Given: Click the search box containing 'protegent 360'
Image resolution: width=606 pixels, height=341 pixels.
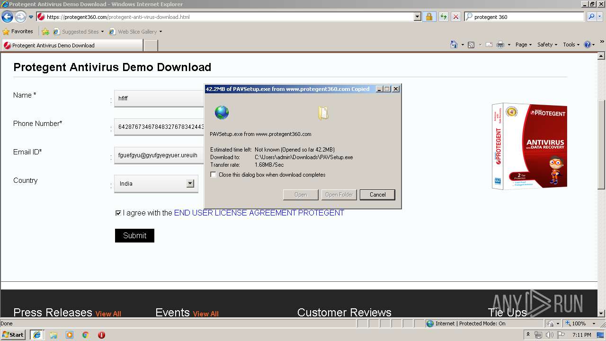Looking at the screenshot, I should click(x=528, y=17).
